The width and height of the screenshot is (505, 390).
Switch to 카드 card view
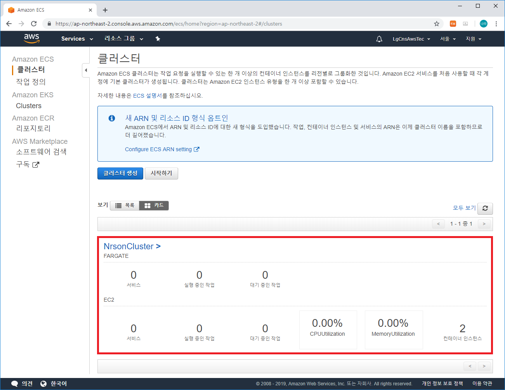[x=154, y=205]
